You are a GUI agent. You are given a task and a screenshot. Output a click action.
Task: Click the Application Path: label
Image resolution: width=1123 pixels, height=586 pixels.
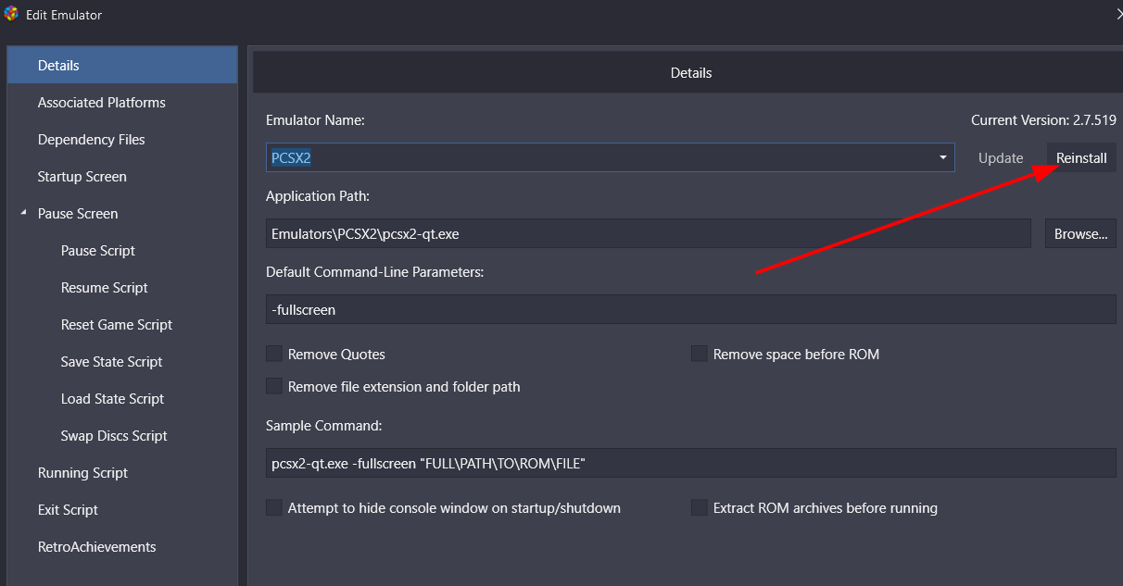coord(318,196)
